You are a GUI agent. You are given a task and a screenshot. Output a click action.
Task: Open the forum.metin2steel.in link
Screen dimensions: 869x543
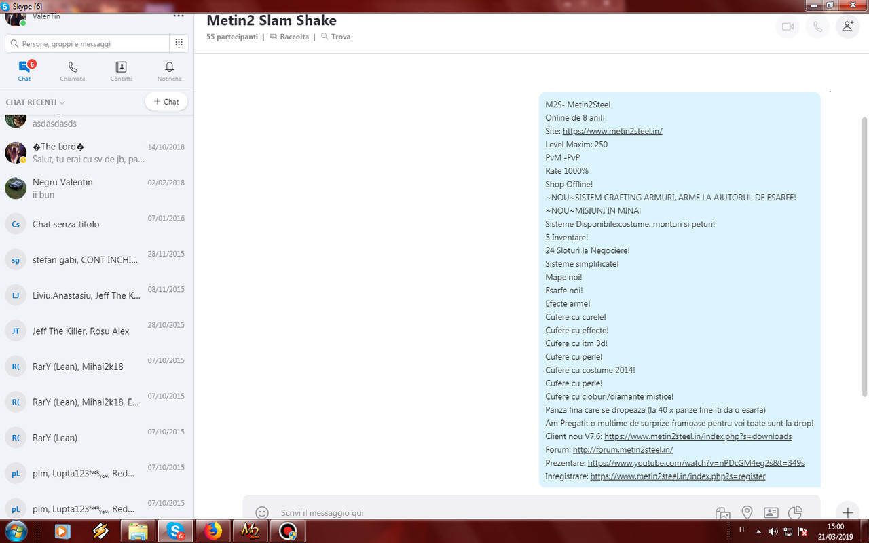[x=623, y=449]
